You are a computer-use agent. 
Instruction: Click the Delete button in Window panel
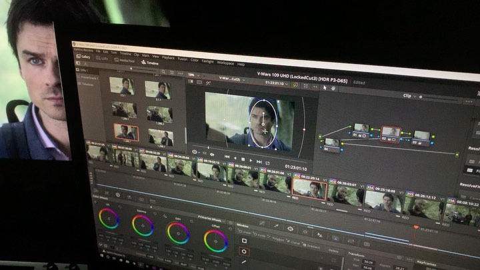click(333, 251)
